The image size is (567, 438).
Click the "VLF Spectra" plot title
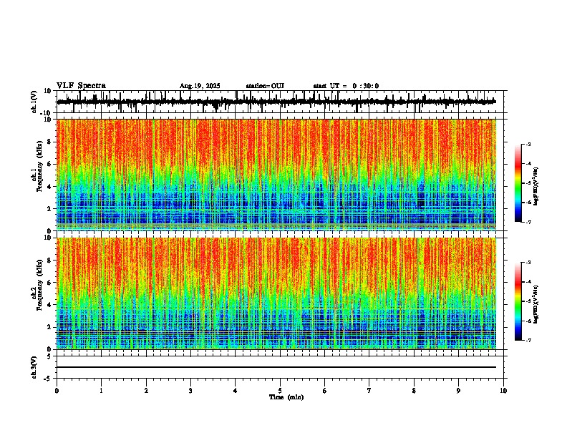pyautogui.click(x=81, y=86)
